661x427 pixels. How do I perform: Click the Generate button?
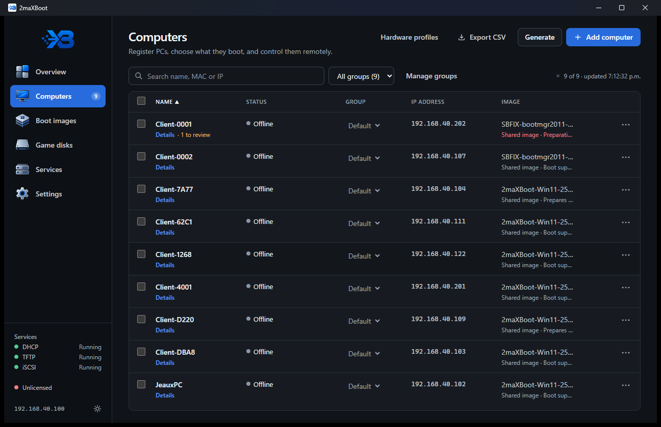[540, 37]
